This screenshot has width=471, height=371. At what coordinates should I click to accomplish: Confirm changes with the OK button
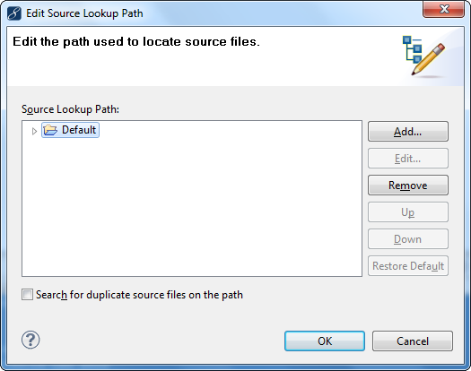[325, 341]
